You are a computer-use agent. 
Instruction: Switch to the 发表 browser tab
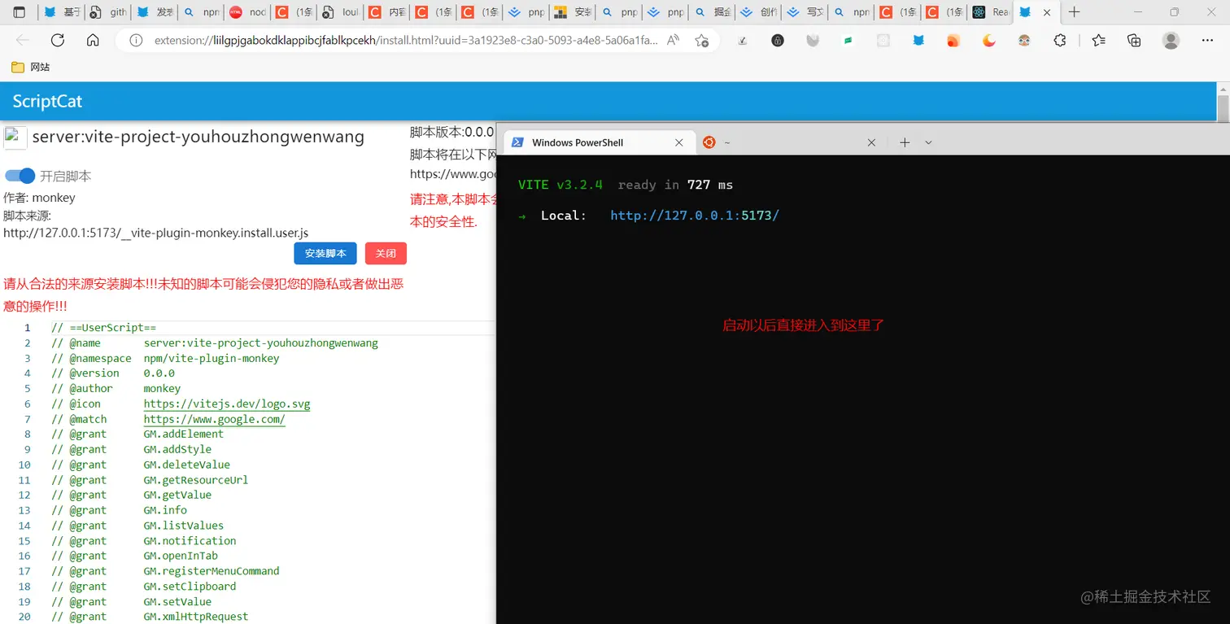coord(155,12)
